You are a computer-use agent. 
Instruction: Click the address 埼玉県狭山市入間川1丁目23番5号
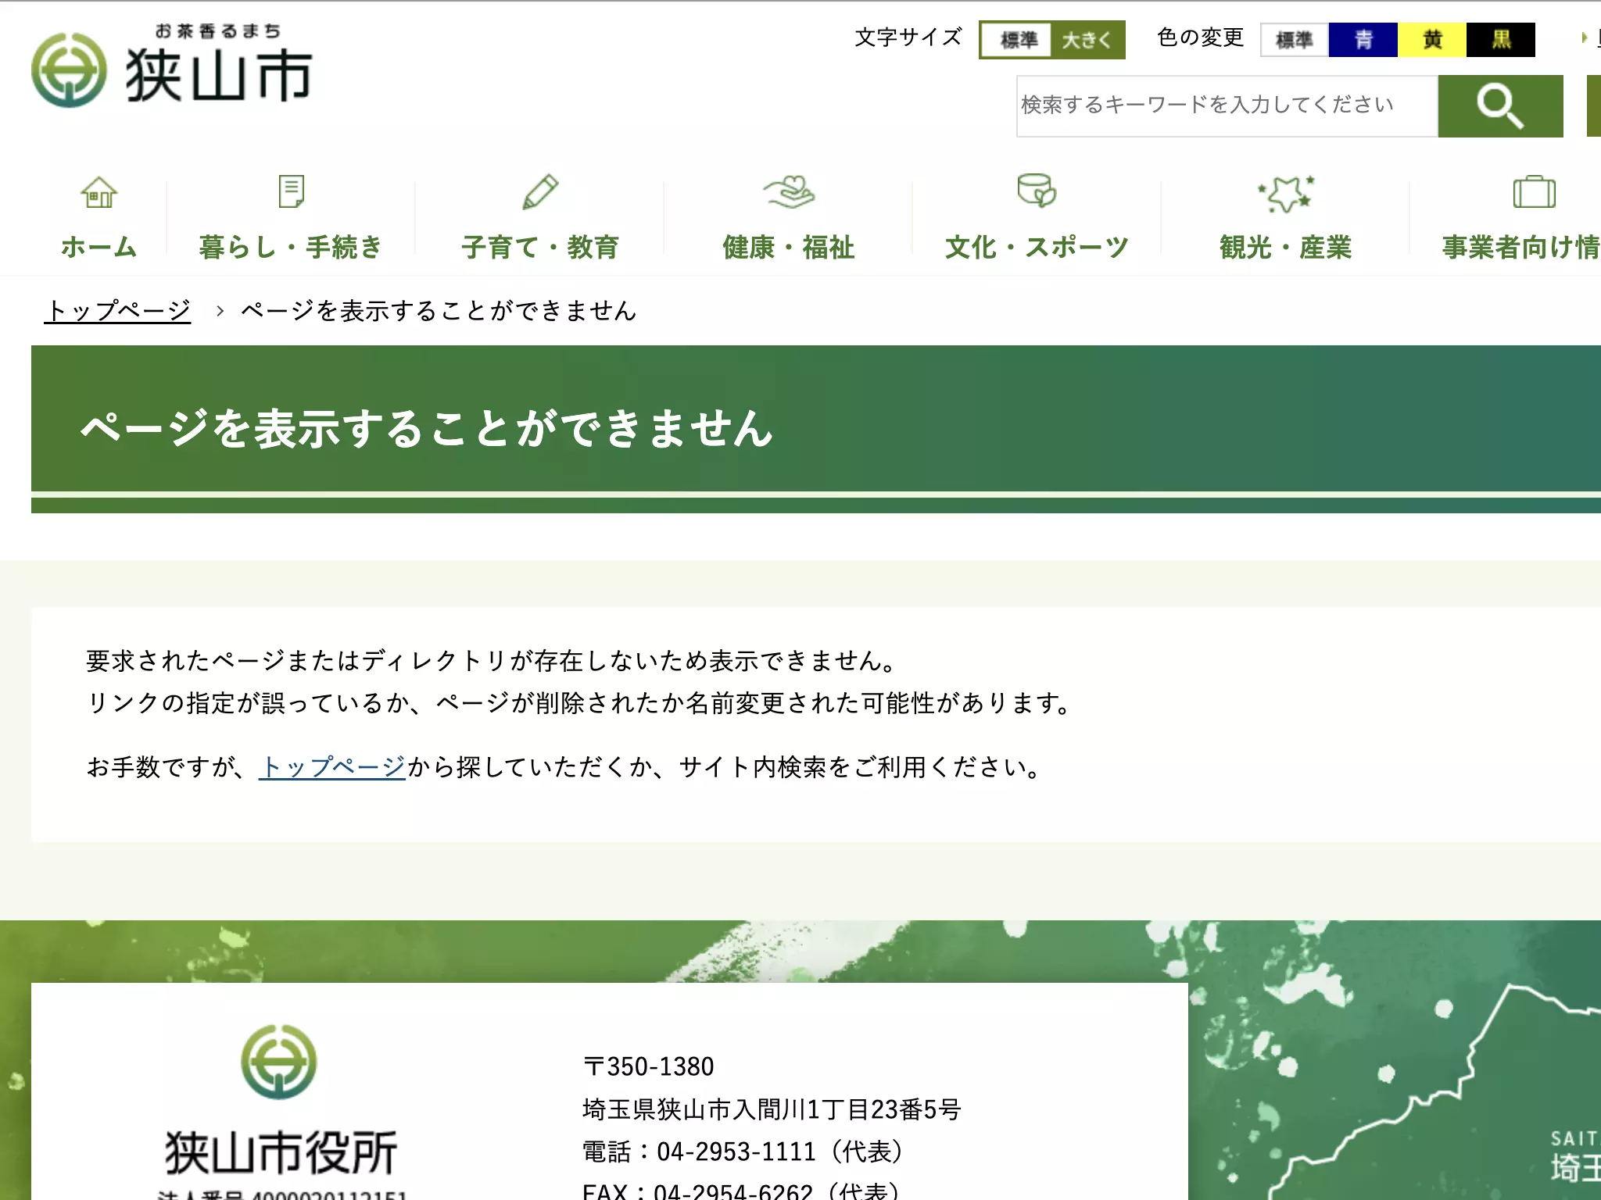coord(772,1109)
